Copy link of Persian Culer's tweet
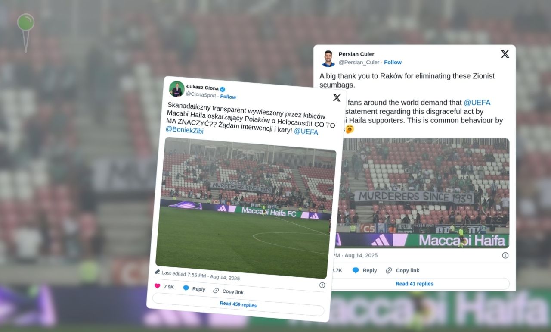551x332 pixels. [402, 270]
